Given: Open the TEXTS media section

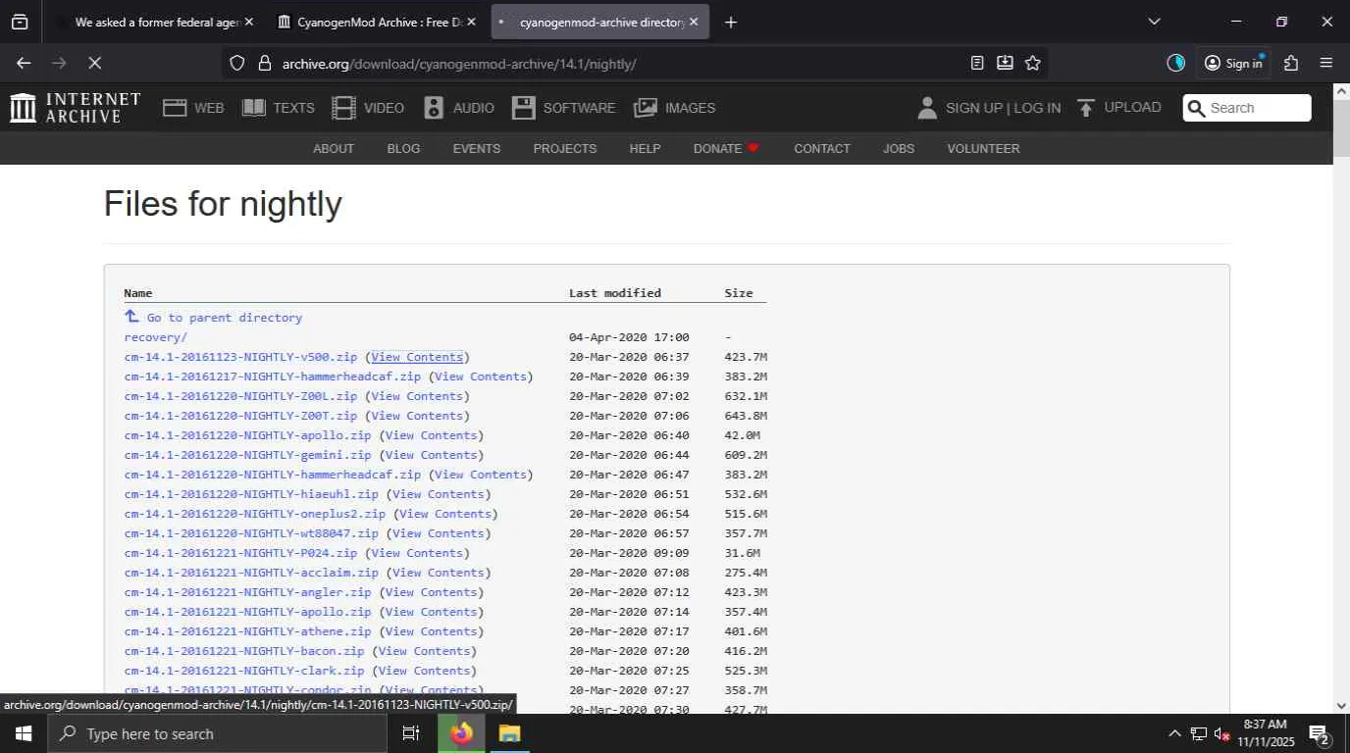Looking at the screenshot, I should 279,108.
